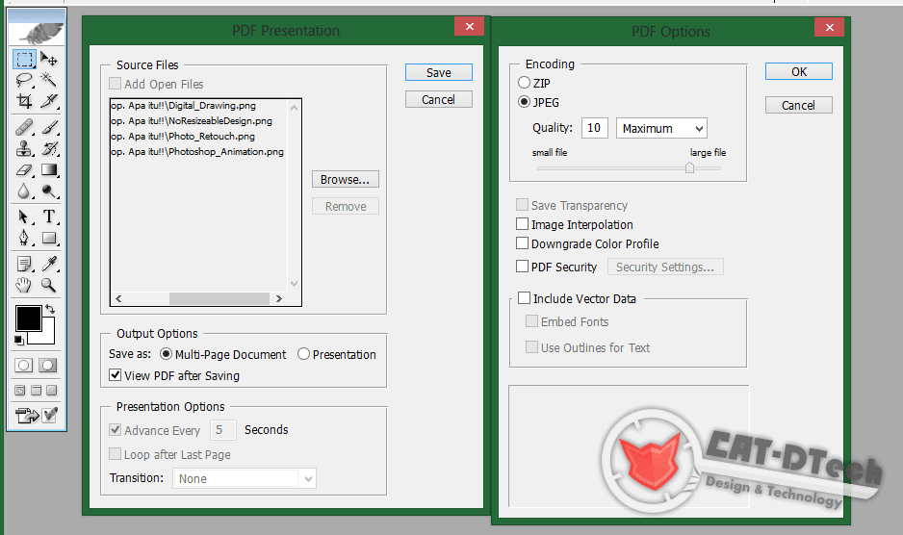
Task: Click the file list scroll-right arrow
Action: tap(279, 298)
